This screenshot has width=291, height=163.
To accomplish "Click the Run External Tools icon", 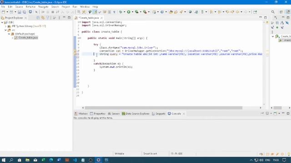I will tap(145, 12).
